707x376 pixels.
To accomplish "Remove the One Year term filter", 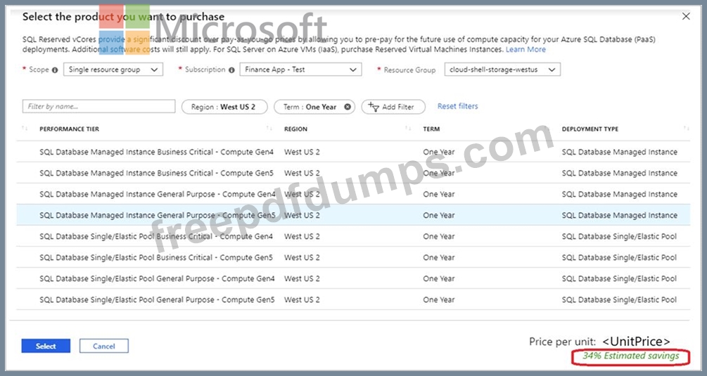I will point(347,107).
